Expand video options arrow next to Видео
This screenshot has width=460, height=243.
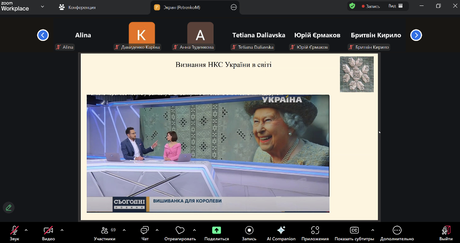[62, 230]
